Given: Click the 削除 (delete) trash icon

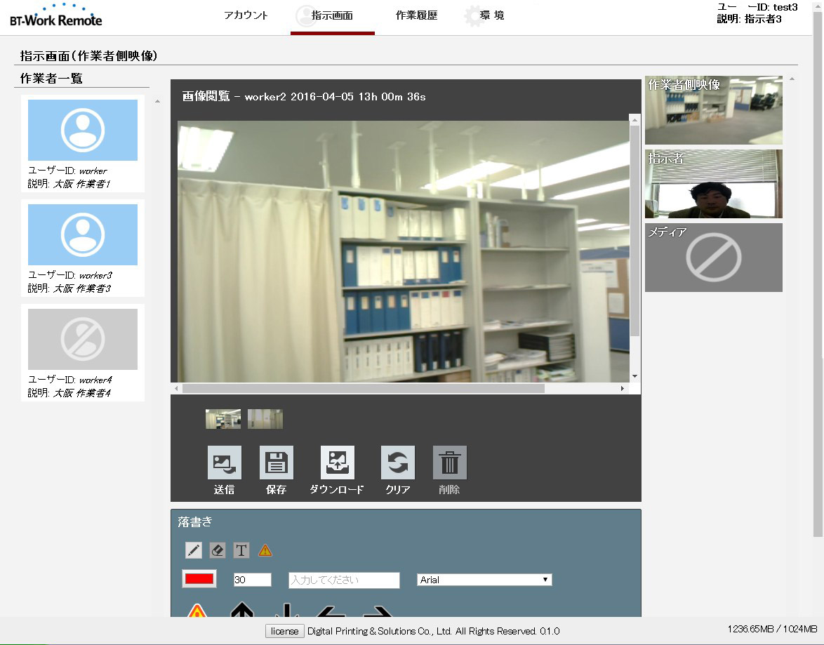Looking at the screenshot, I should pos(449,463).
